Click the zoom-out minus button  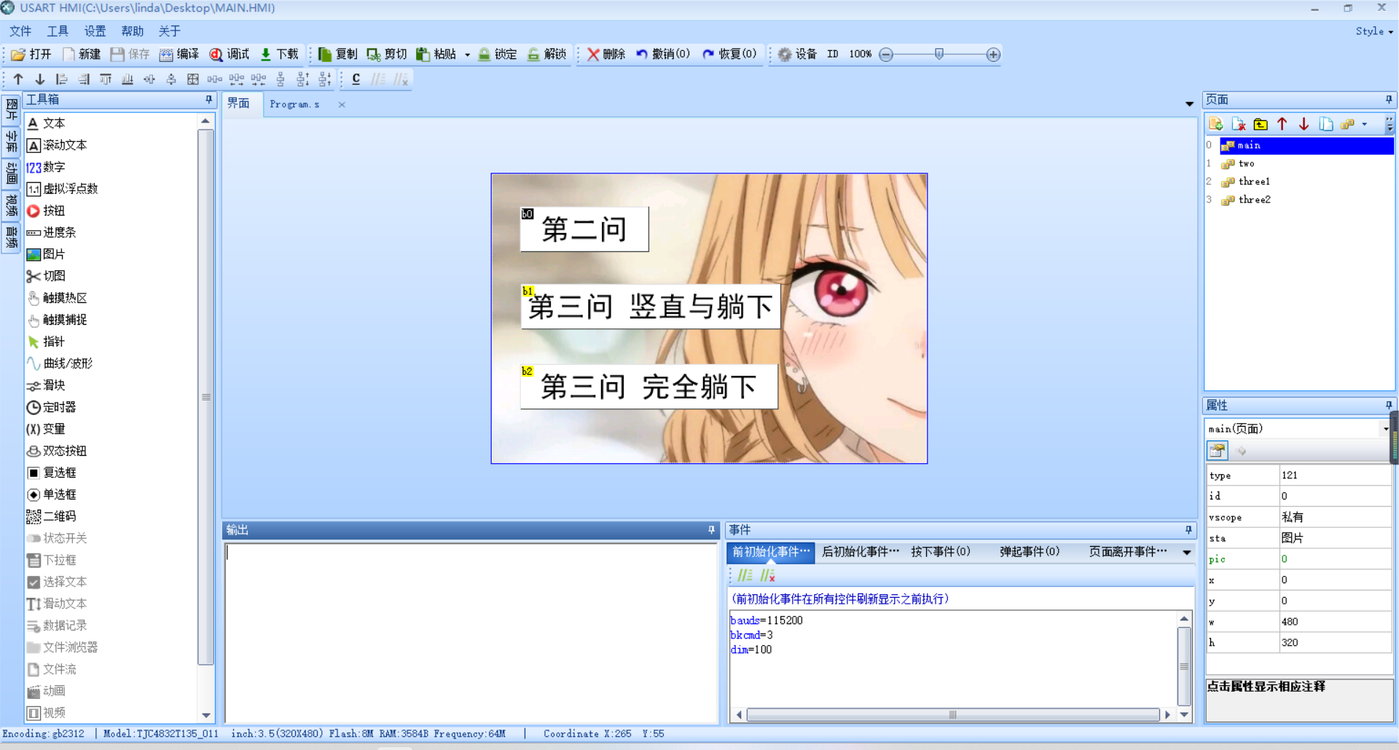pyautogui.click(x=886, y=55)
